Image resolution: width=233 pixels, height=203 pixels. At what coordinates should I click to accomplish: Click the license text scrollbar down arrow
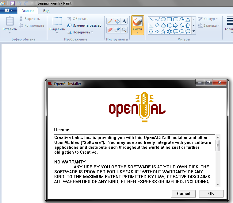click(218, 184)
